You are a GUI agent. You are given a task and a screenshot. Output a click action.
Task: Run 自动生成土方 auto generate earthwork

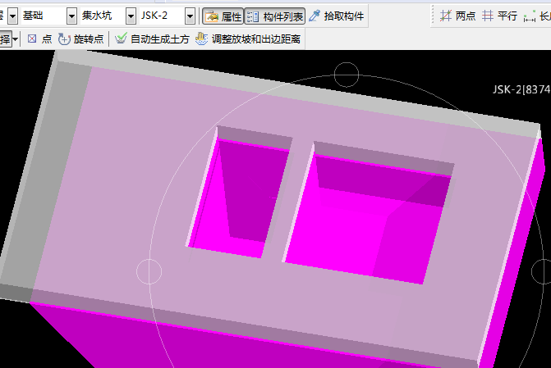pos(152,39)
